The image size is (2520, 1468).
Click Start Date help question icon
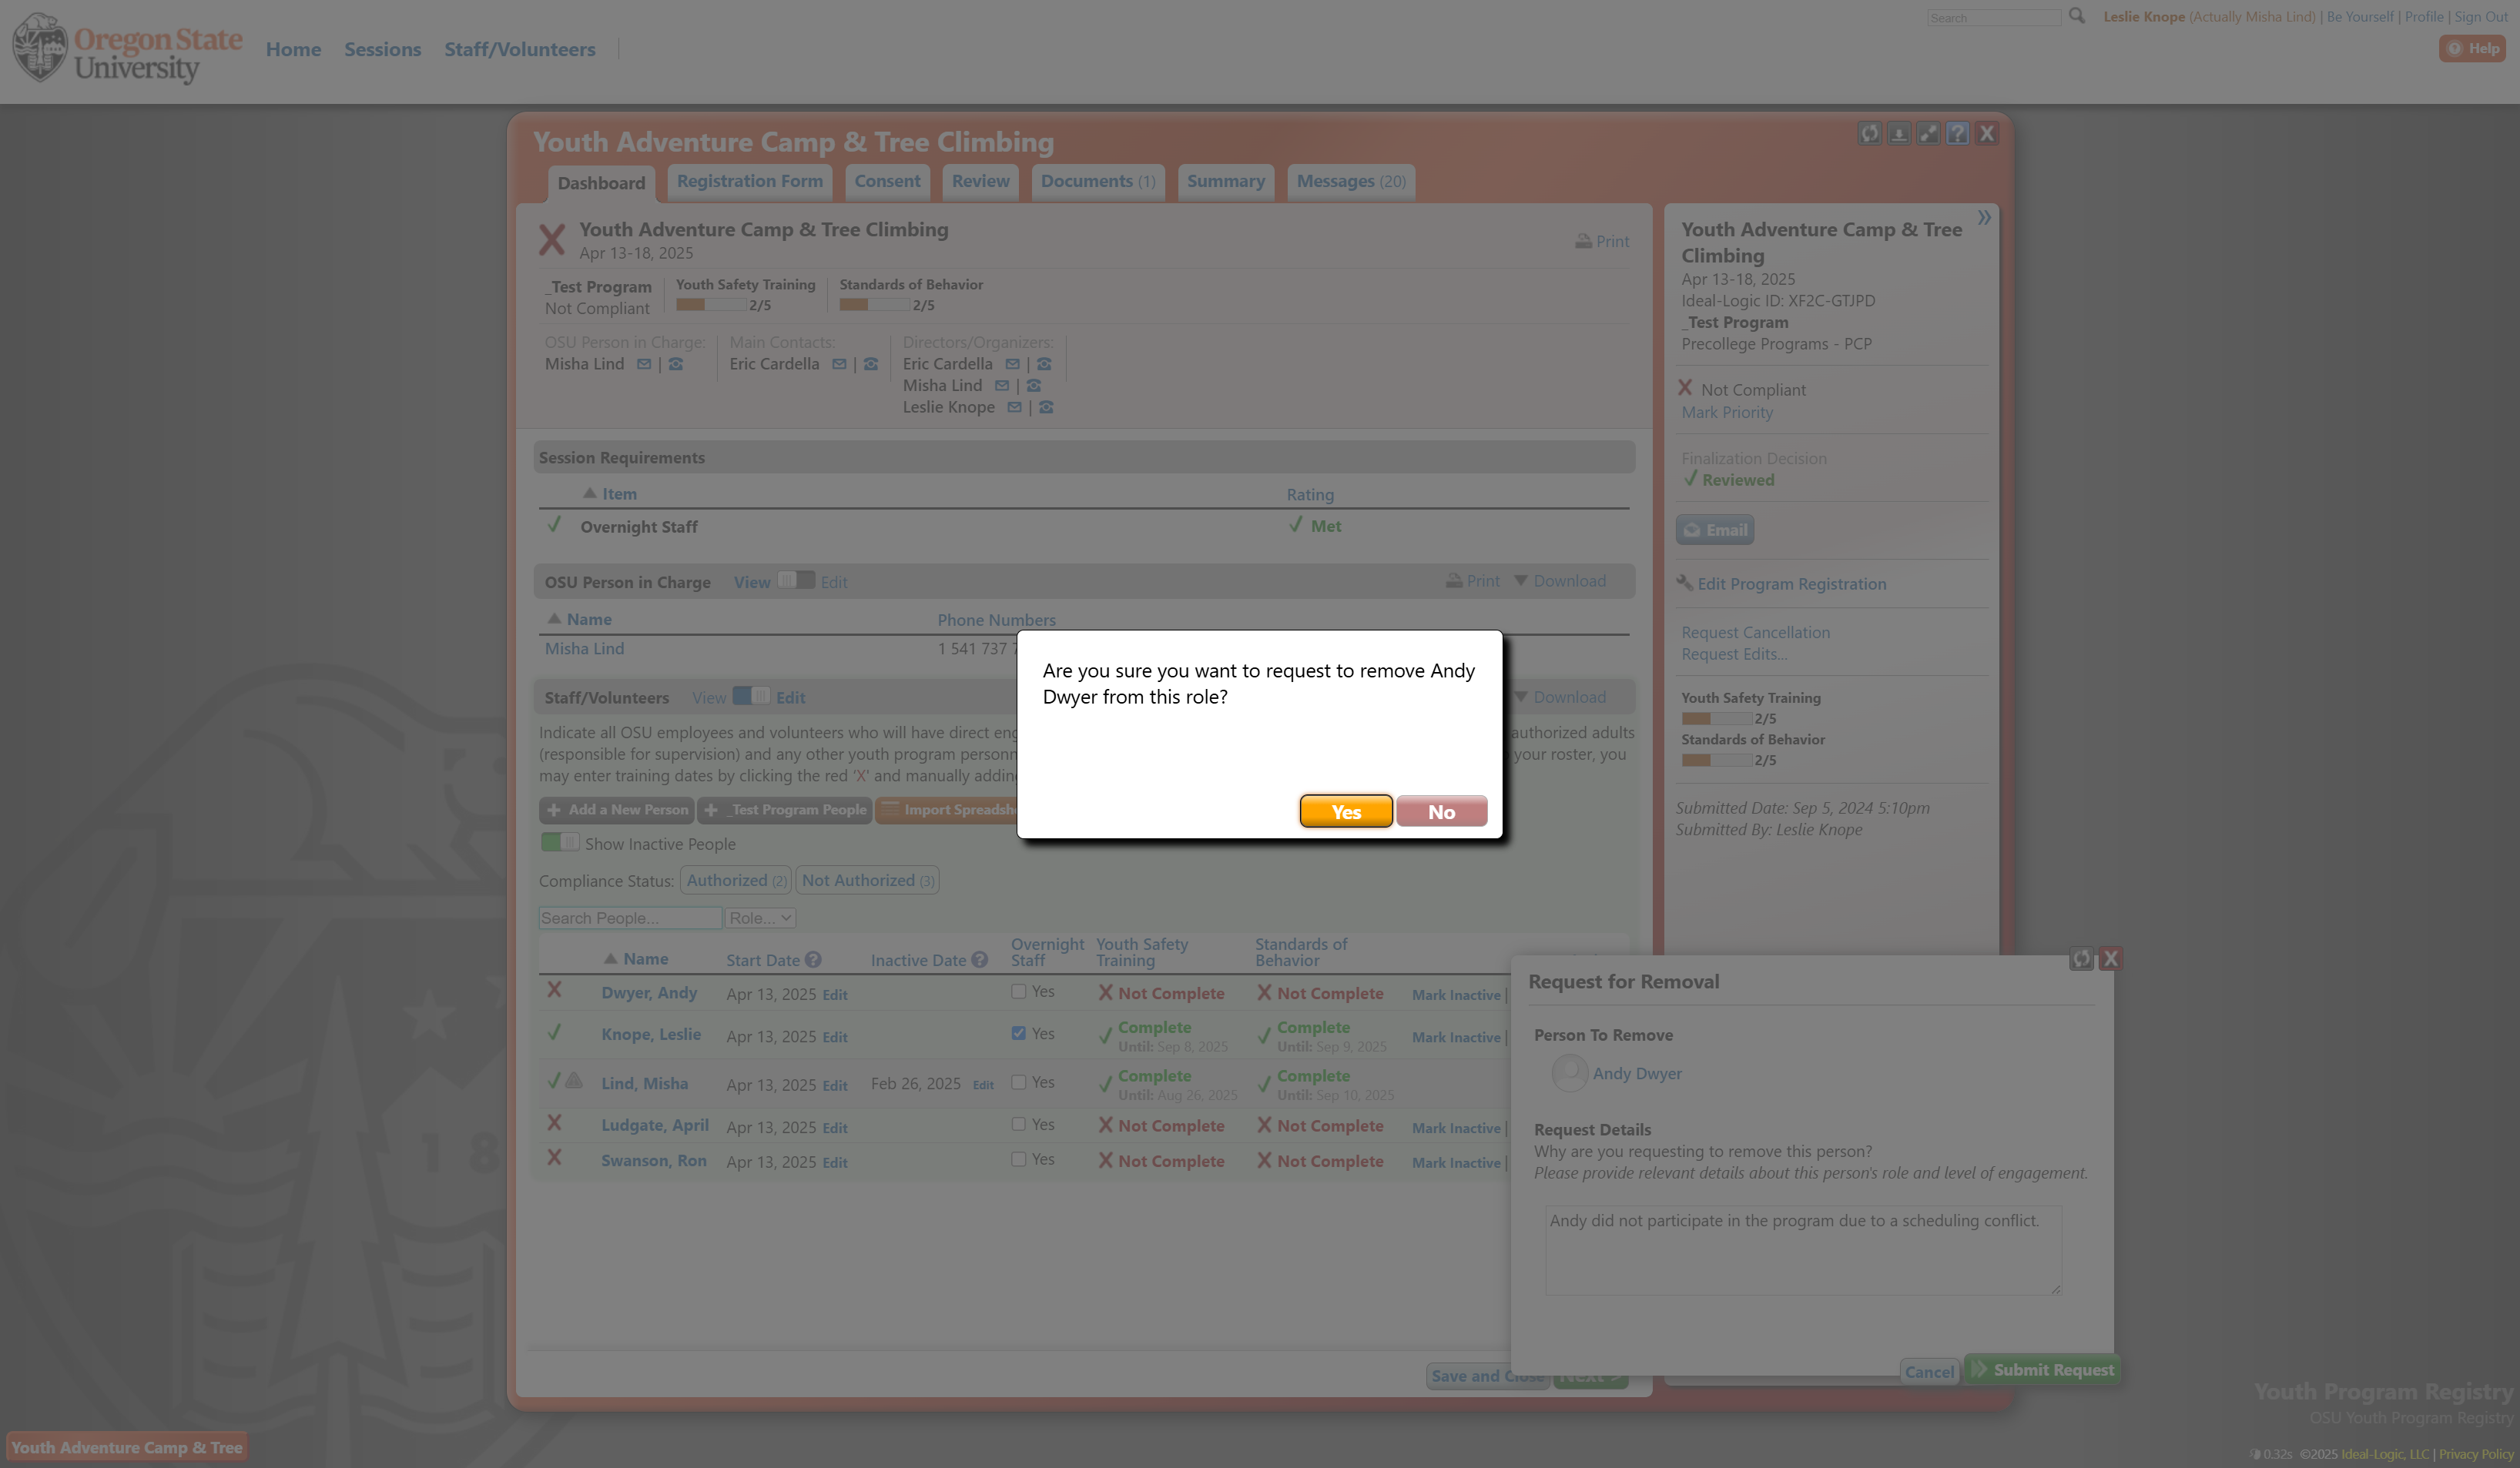[x=813, y=961]
